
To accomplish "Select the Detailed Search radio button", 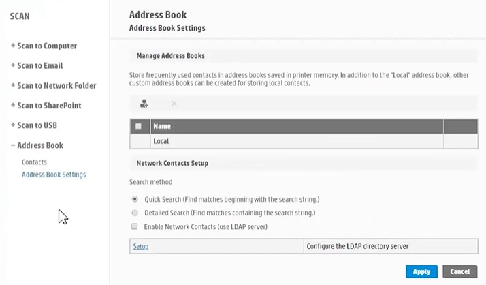I will click(x=135, y=213).
